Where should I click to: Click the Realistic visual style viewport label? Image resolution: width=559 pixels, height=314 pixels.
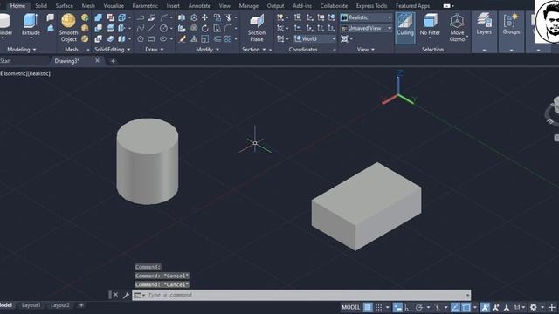[x=38, y=73]
